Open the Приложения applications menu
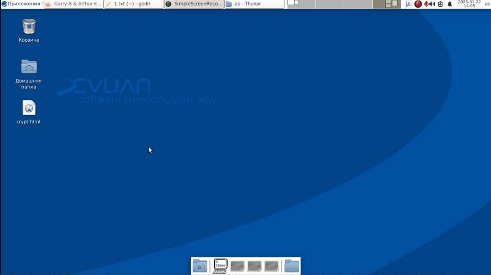491x275 pixels. [21, 4]
